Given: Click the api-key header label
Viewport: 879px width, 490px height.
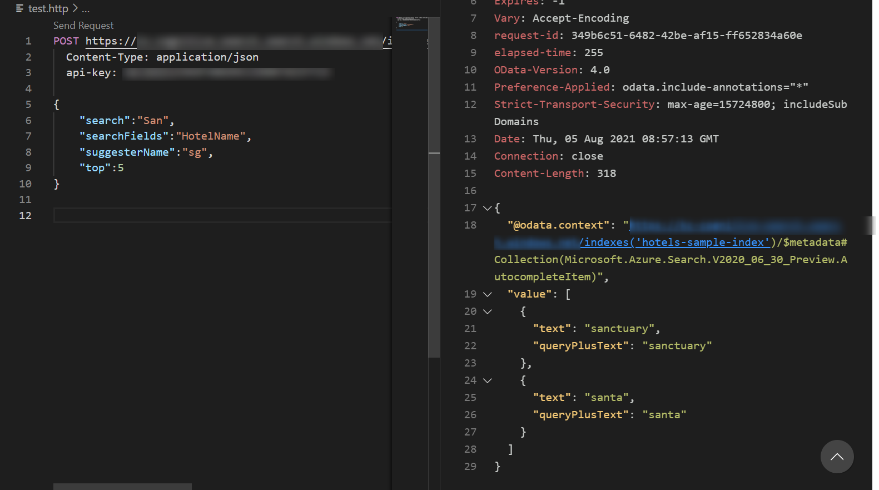Looking at the screenshot, I should coord(91,73).
